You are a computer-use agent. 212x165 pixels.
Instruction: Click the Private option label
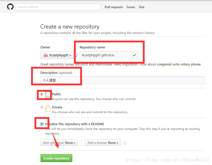tap(57, 107)
